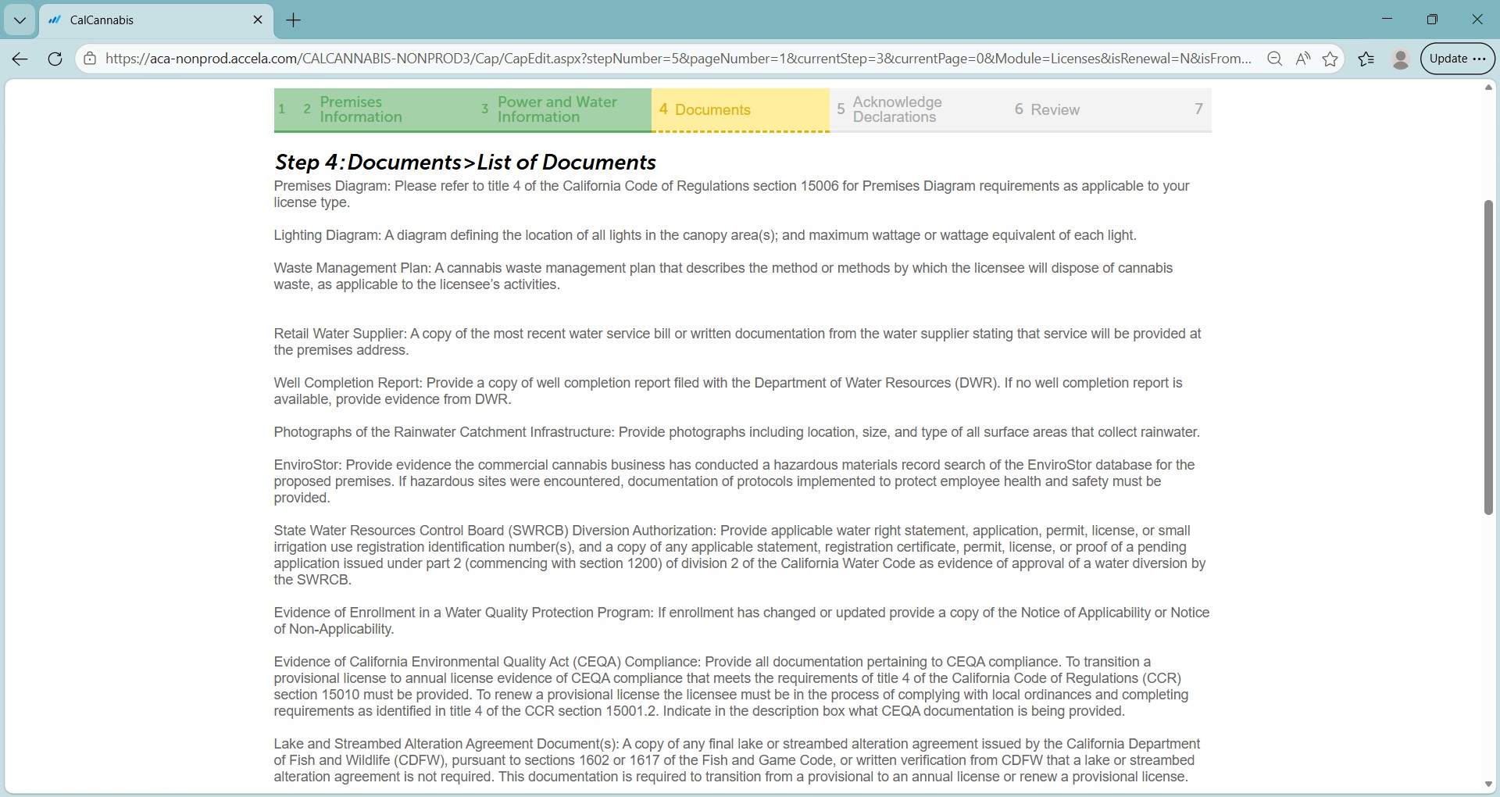Reload the current page
Viewport: 1500px width, 797px height.
(55, 59)
